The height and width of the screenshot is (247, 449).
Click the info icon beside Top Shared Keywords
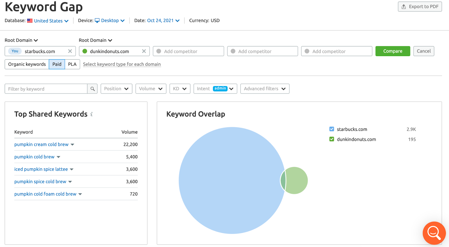[91, 114]
